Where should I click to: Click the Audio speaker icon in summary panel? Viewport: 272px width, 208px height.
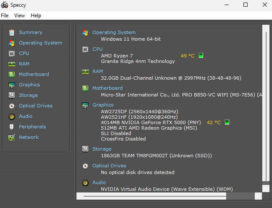tap(85, 183)
